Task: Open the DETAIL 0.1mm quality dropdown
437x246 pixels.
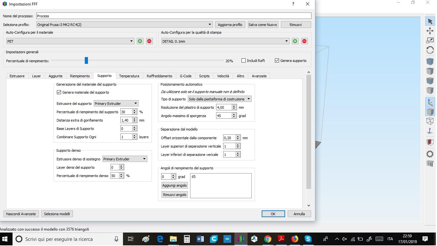Action: (x=225, y=41)
